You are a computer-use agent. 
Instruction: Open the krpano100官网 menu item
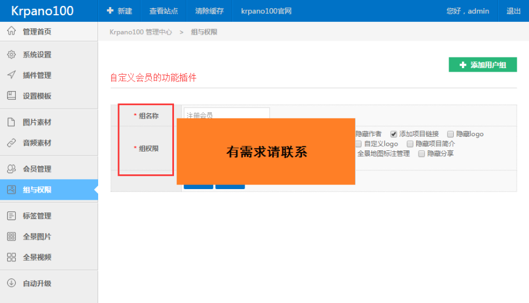pyautogui.click(x=266, y=11)
